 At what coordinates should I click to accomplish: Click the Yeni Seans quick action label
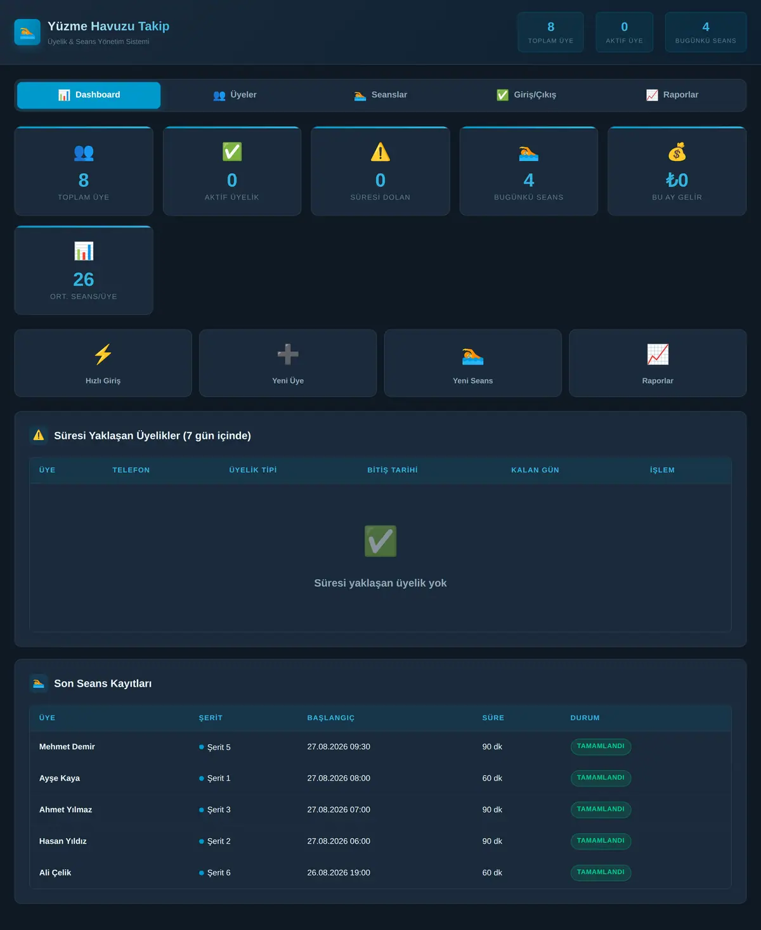(473, 381)
